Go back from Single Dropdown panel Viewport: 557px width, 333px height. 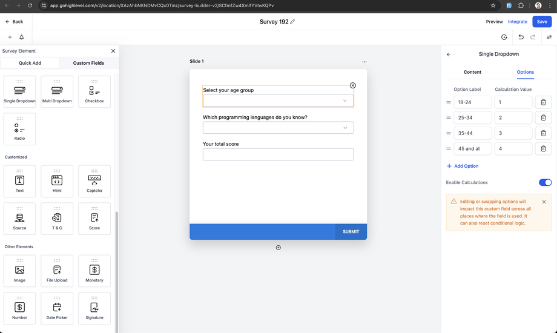tap(449, 54)
